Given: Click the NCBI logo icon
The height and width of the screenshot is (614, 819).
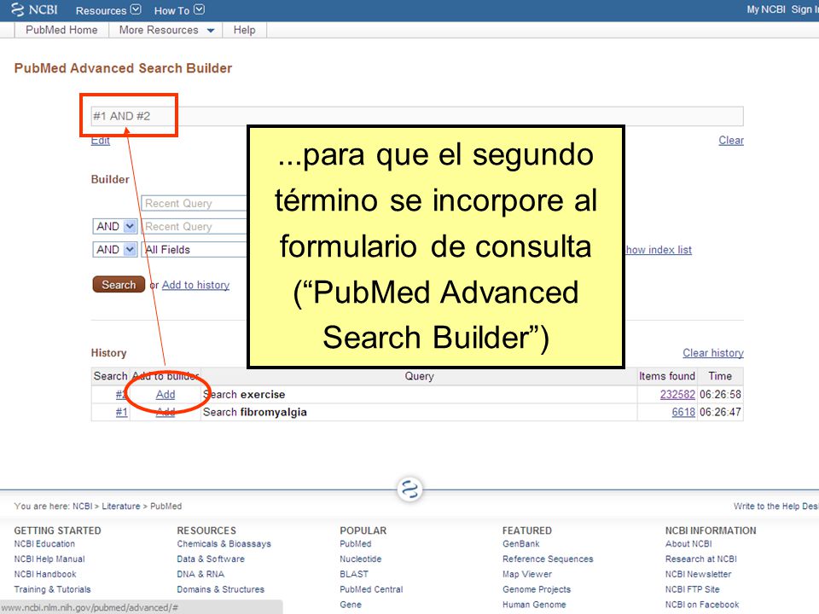Looking at the screenshot, I should pos(34,10).
